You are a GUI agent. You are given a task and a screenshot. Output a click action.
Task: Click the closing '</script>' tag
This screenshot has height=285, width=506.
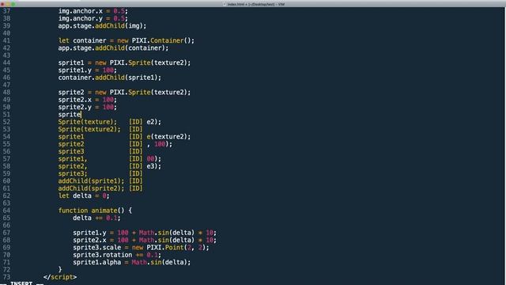[60, 277]
